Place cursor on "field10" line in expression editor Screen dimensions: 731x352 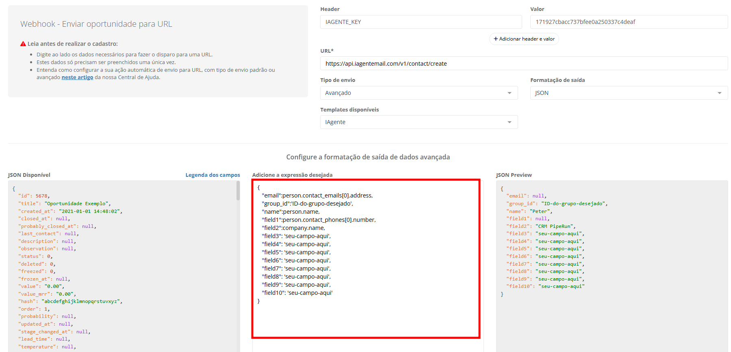coord(297,293)
